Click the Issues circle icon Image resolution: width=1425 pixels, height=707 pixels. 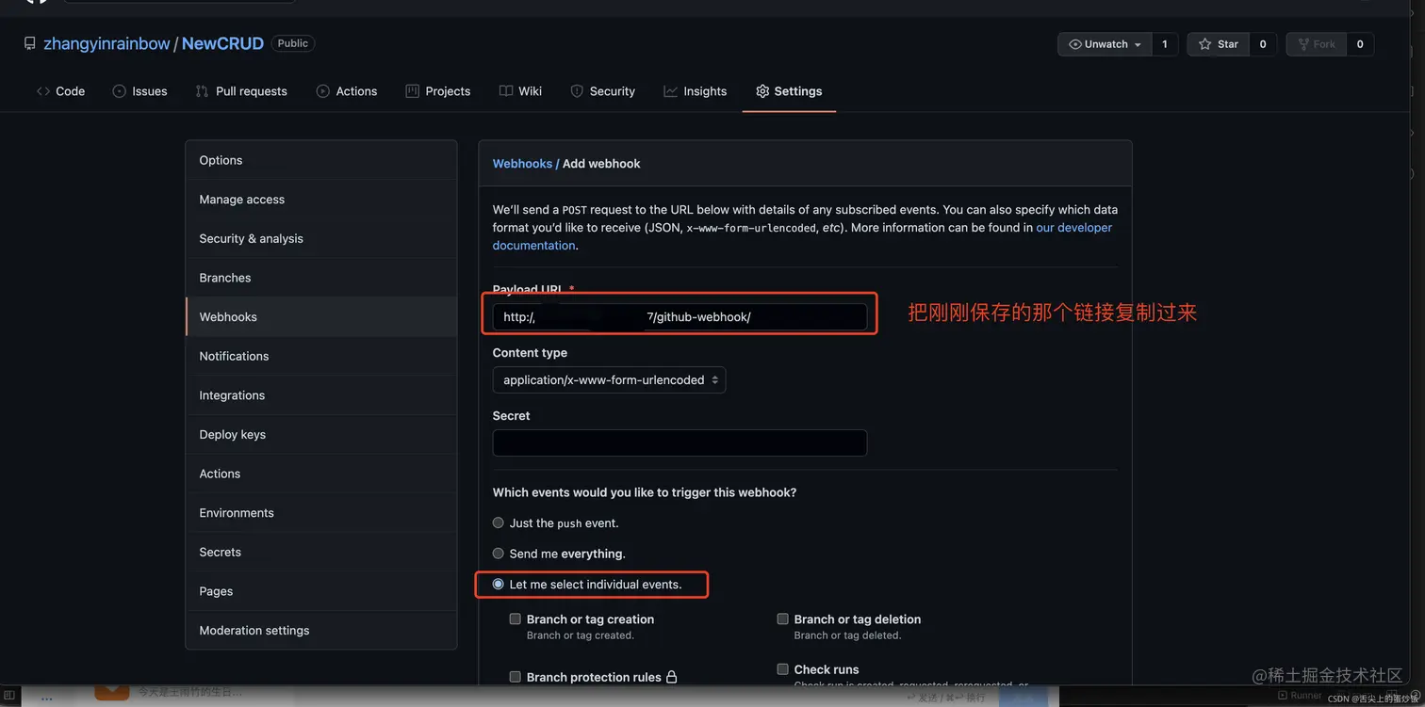(x=119, y=91)
